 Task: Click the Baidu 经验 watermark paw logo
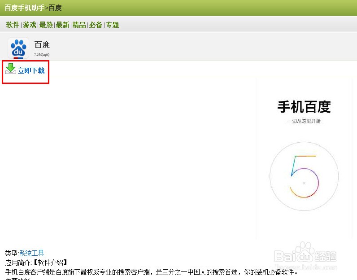point(305,253)
